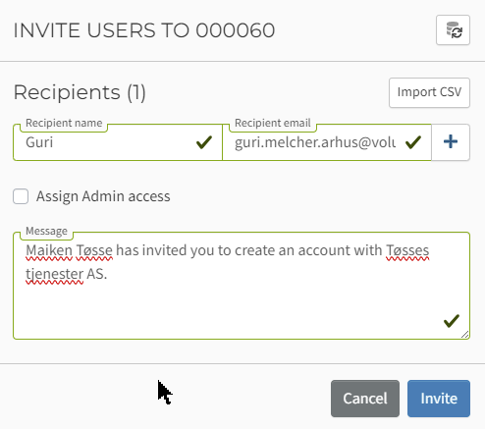This screenshot has width=485, height=429.
Task: Click the 'Invite Users to 000060' title
Action: pyautogui.click(x=144, y=30)
